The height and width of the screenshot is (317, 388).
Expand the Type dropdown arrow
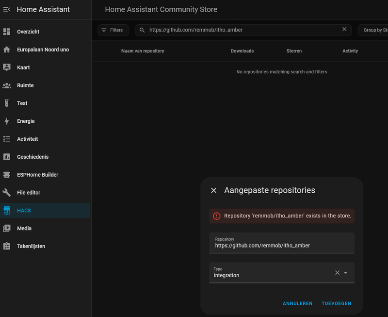coord(346,273)
